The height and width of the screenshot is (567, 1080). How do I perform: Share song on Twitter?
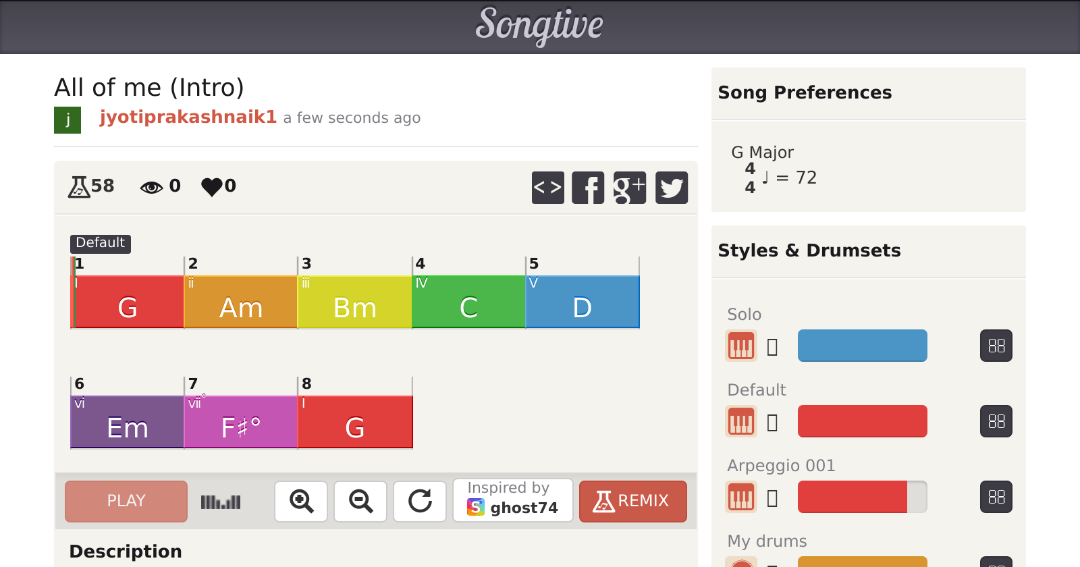[x=672, y=187]
